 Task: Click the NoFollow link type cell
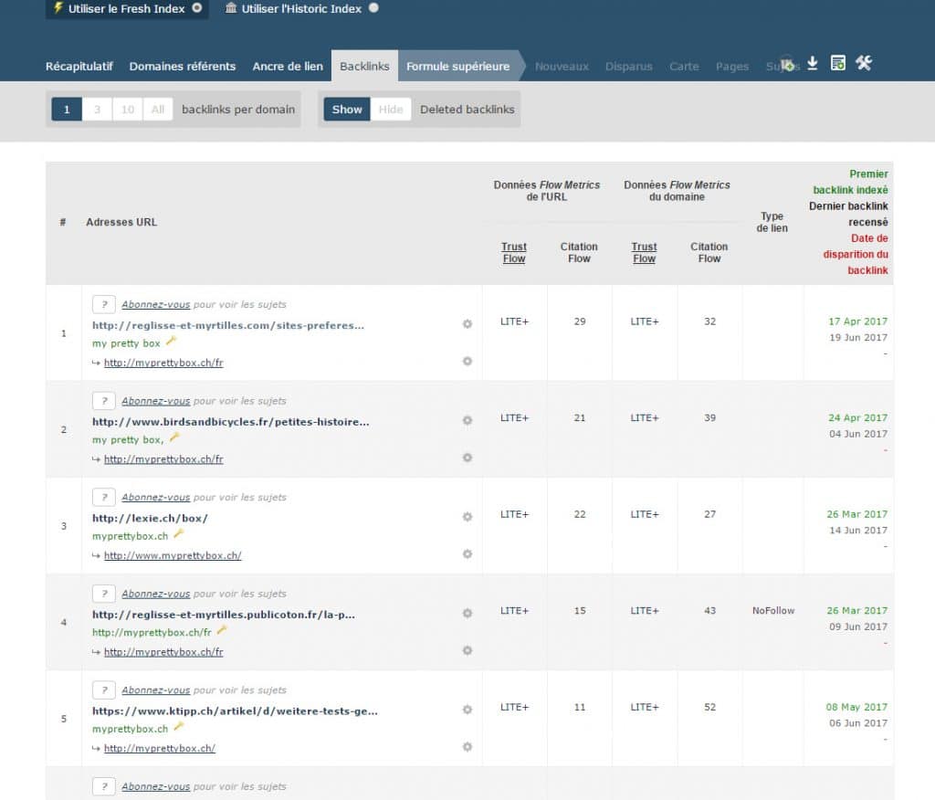click(x=772, y=610)
